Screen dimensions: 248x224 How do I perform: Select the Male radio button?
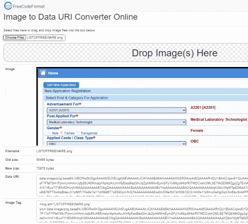pos(49,133)
